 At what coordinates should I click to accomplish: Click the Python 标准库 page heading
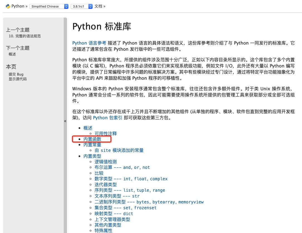click(102, 26)
